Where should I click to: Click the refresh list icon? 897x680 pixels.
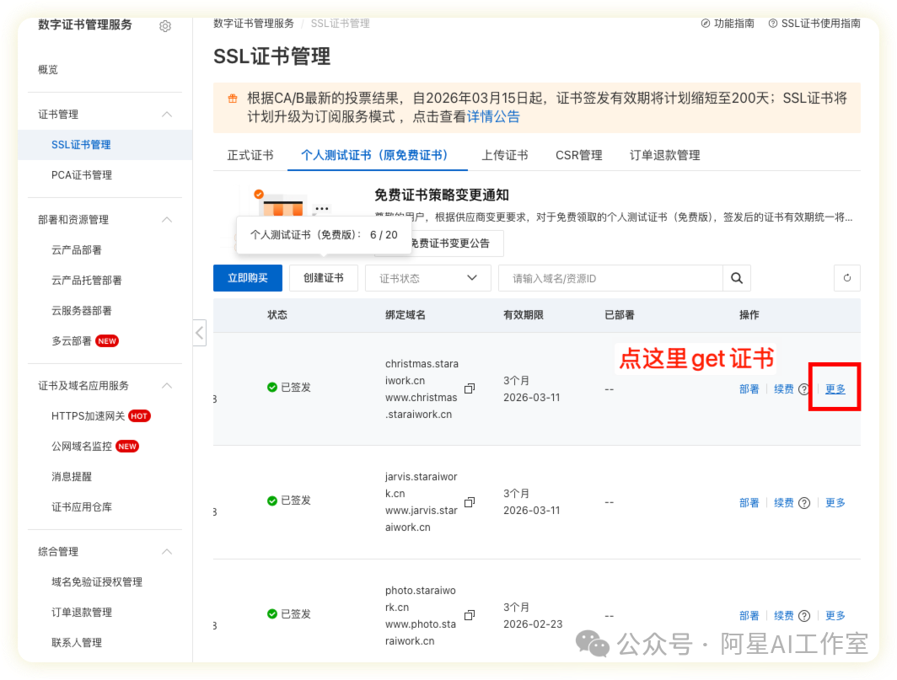coord(846,278)
